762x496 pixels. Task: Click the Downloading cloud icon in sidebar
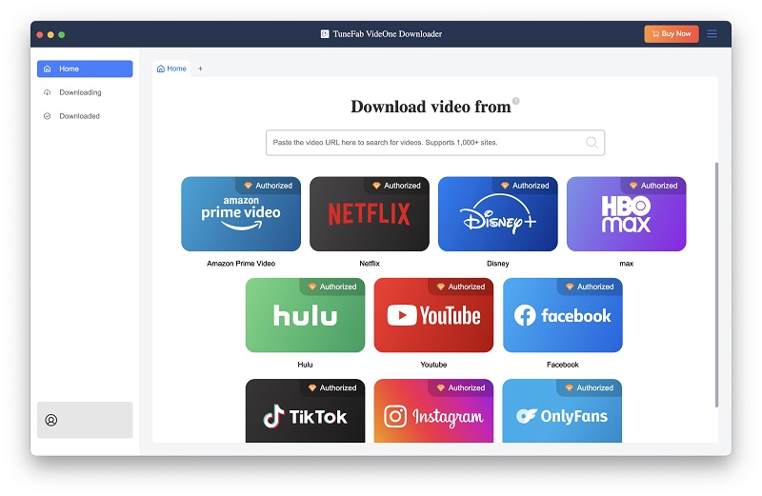tap(47, 92)
